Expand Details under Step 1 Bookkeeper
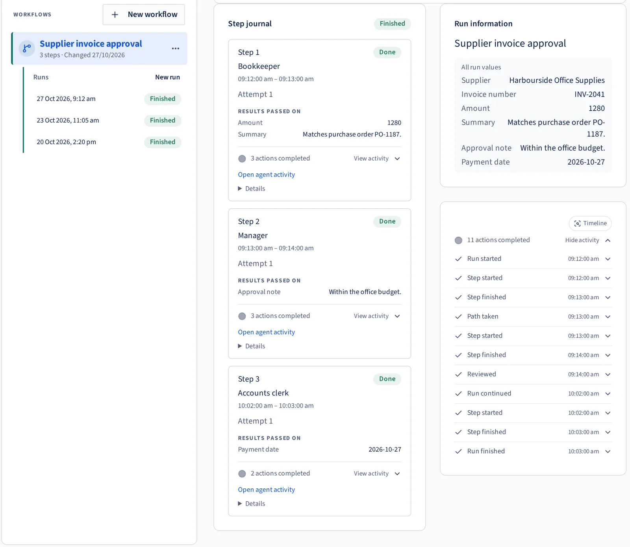Image resolution: width=630 pixels, height=547 pixels. tap(252, 189)
